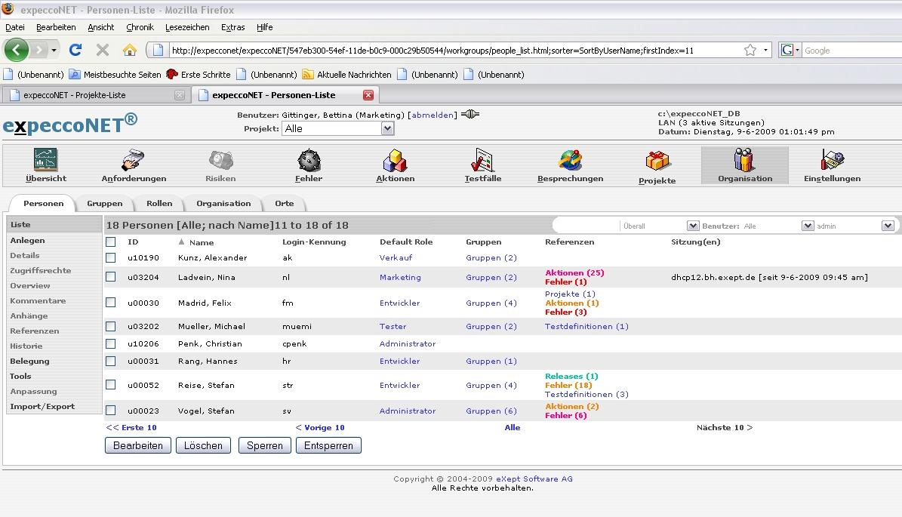The width and height of the screenshot is (902, 517).
Task: Open the history dropdown beside navigation arrows
Action: coord(54,50)
